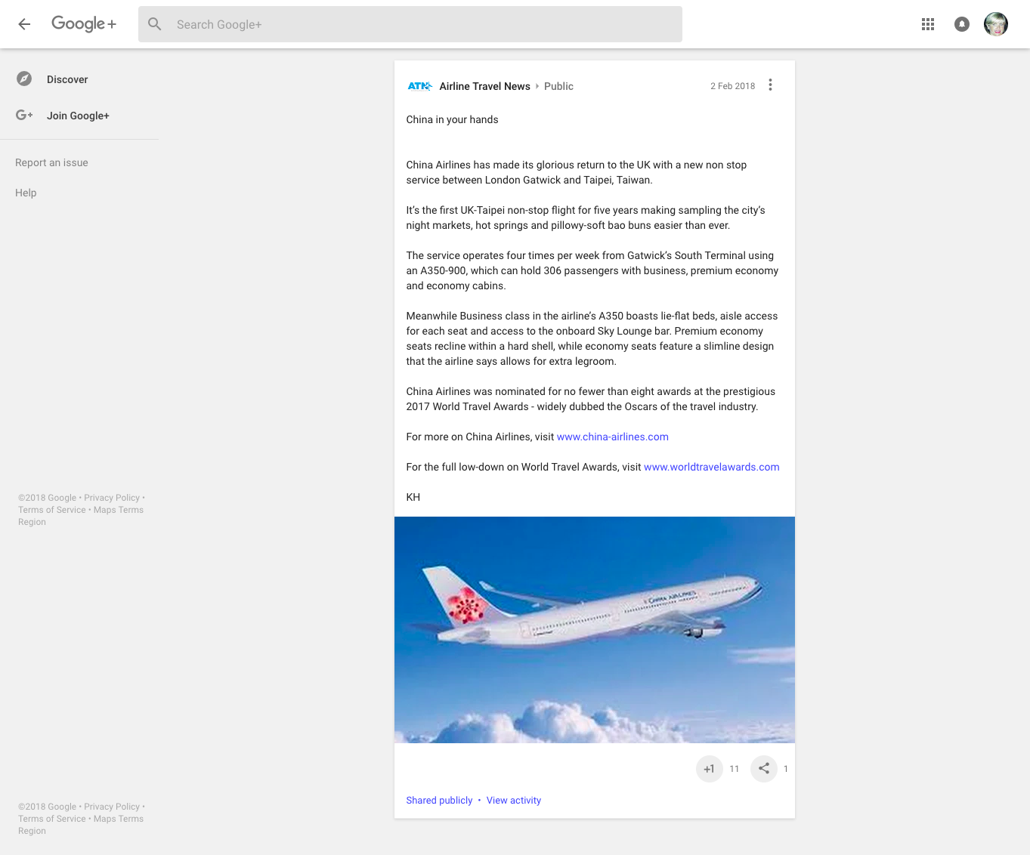Open the account profile avatar
The image size is (1030, 855).
coord(996,24)
